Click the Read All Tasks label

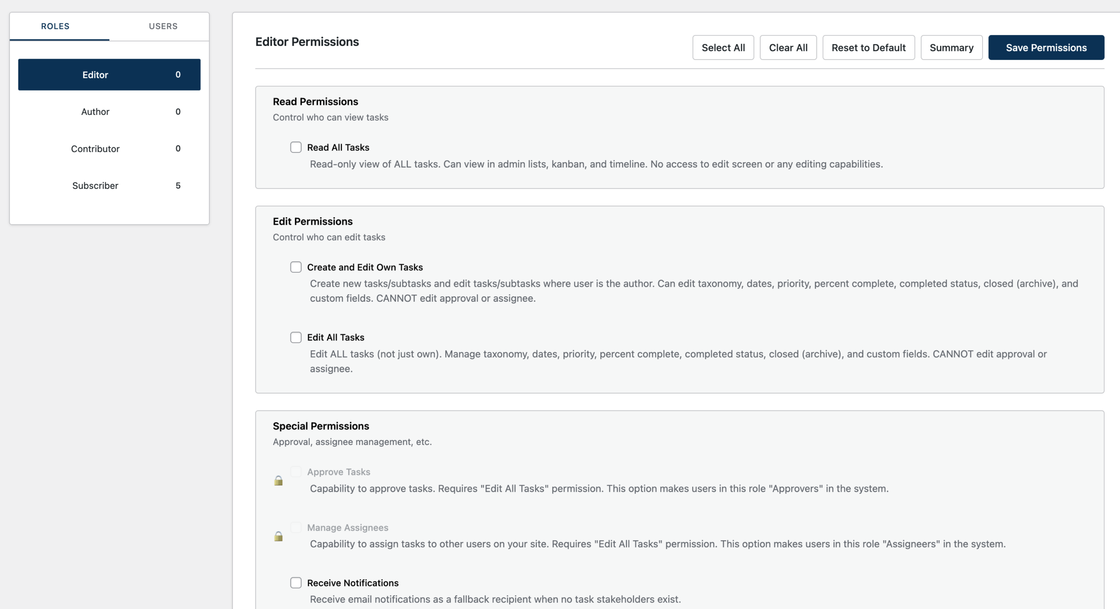[x=338, y=147]
